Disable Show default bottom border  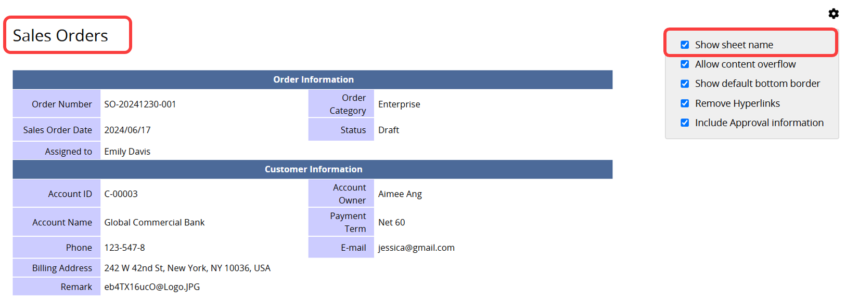coord(685,84)
